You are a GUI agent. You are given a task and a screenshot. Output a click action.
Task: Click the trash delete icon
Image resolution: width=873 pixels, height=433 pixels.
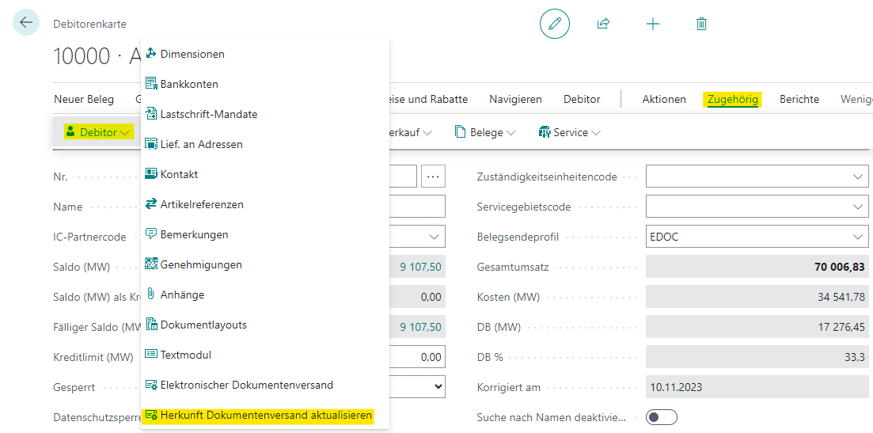[x=701, y=24]
